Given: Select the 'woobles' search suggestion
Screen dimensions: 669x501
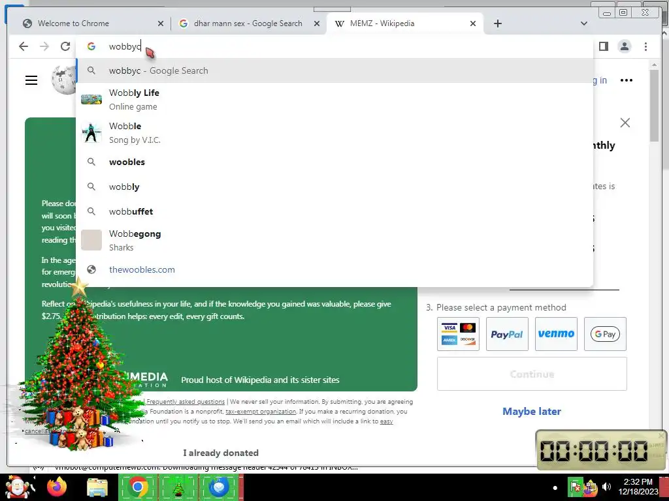Looking at the screenshot, I should 334,162.
